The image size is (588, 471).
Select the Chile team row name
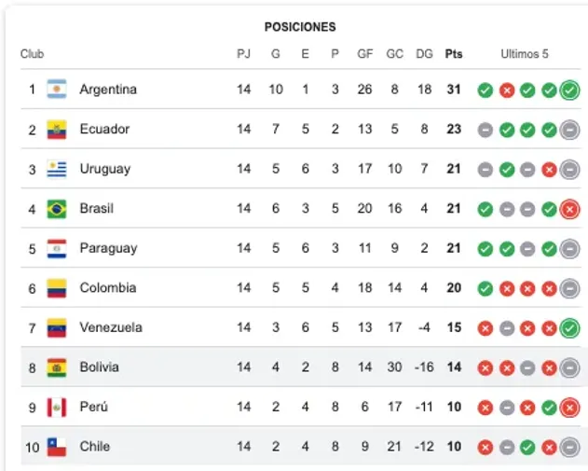pos(95,447)
